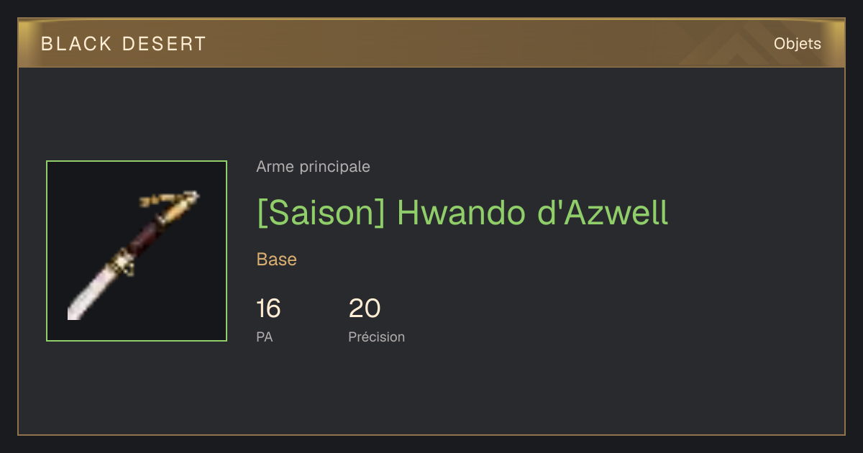Click the dark red hilt of the sword
Image resolution: width=863 pixels, height=453 pixels.
tap(146, 236)
